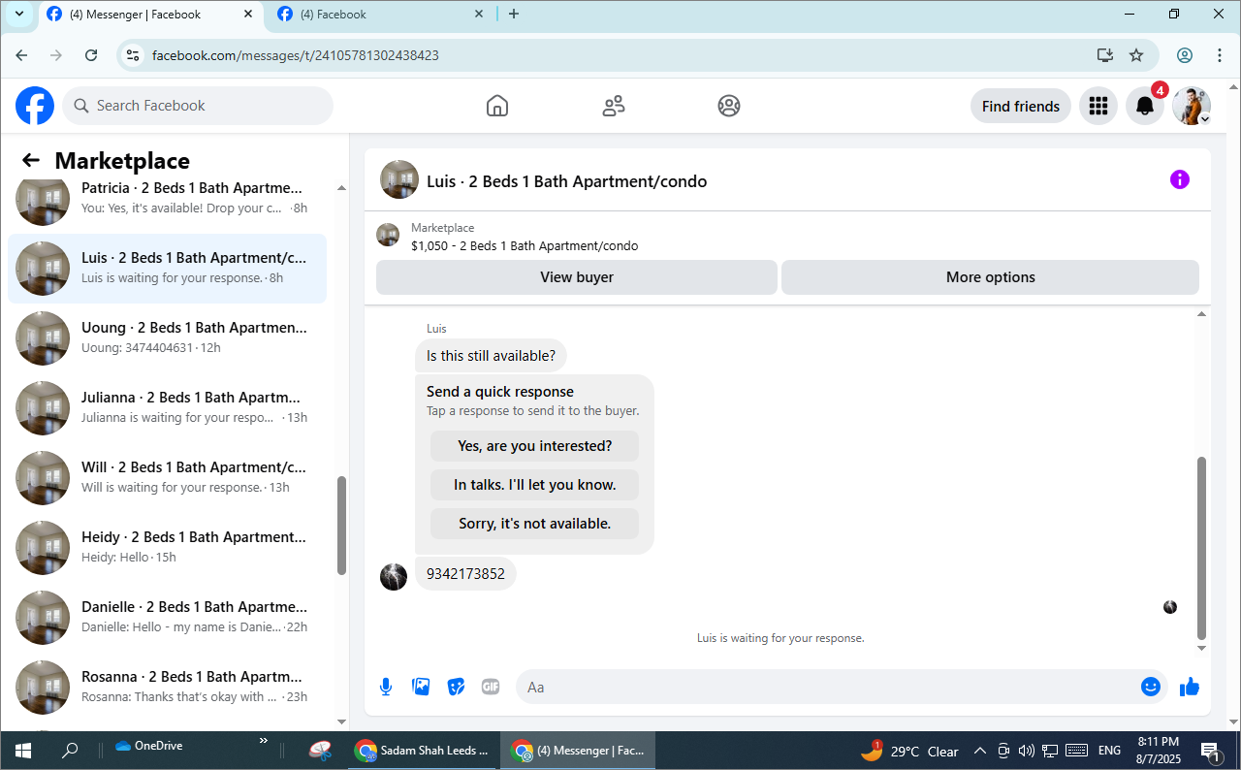
Task: Show hidden system tray icons
Action: [x=979, y=751]
